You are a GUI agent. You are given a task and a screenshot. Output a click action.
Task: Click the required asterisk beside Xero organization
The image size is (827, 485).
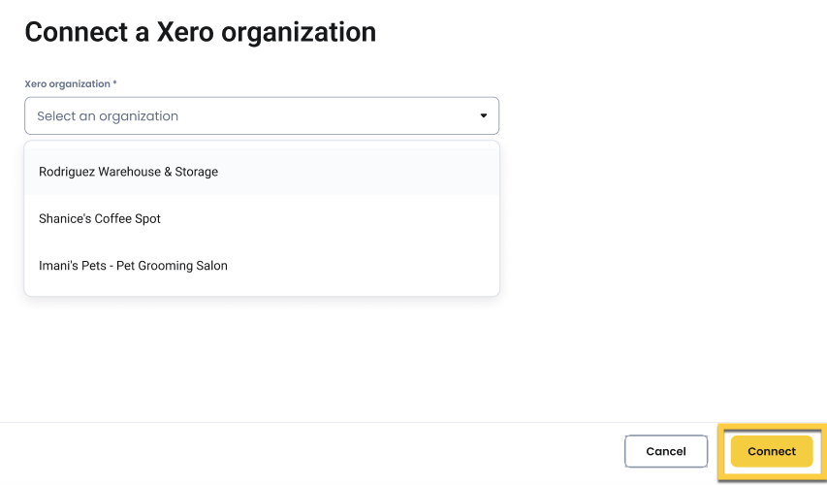click(114, 84)
